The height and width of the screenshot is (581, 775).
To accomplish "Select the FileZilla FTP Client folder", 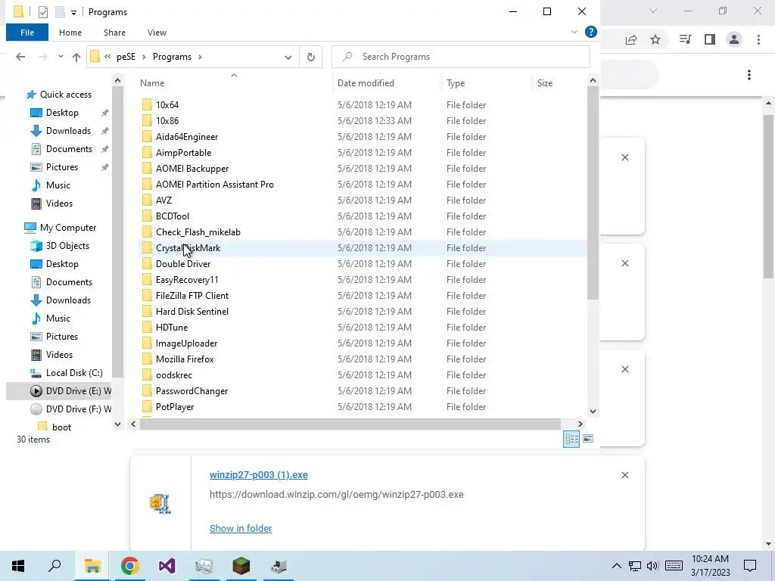I will point(191,296).
